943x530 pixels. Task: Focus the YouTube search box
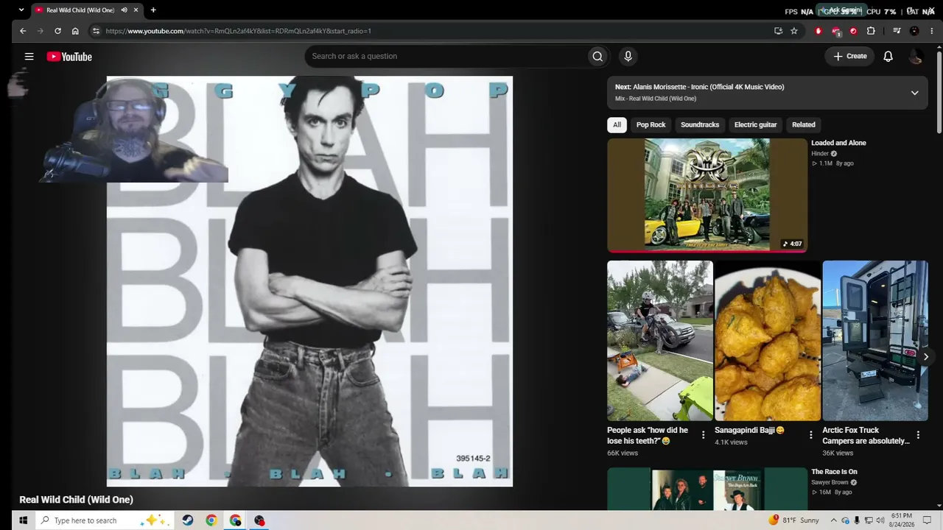(x=446, y=56)
